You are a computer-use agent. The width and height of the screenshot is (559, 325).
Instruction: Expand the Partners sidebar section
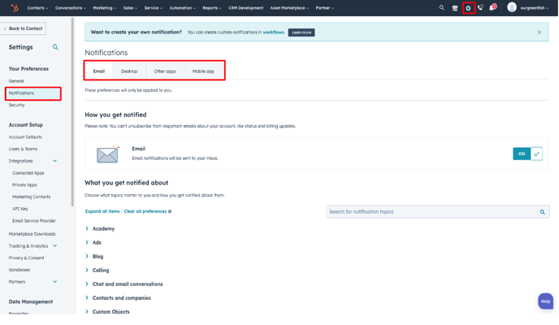pos(55,282)
